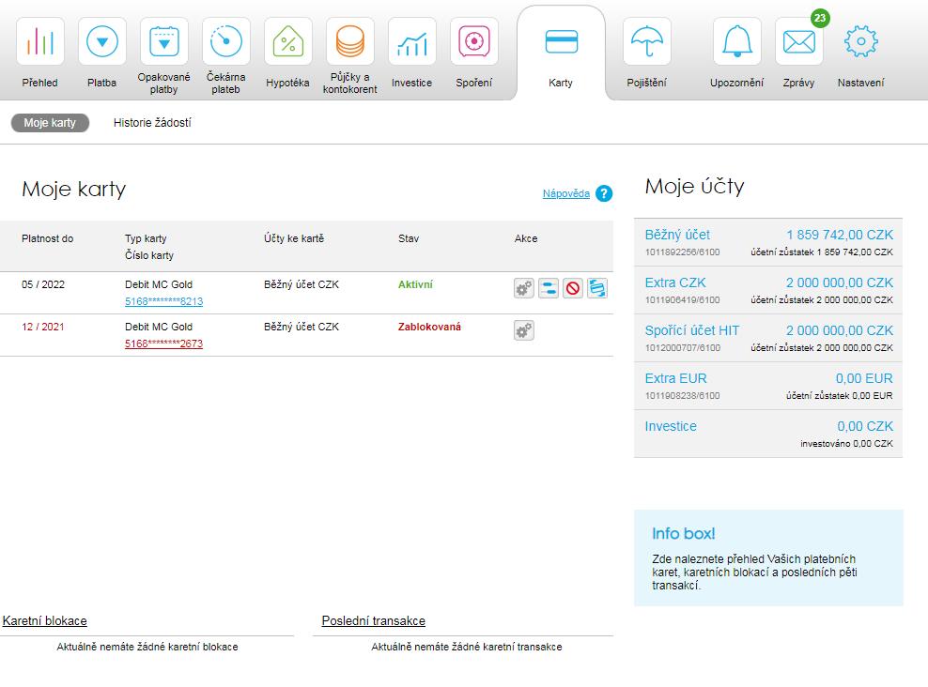Image resolution: width=928 pixels, height=687 pixels.
Task: Open the Nápověda help link
Action: (x=565, y=193)
